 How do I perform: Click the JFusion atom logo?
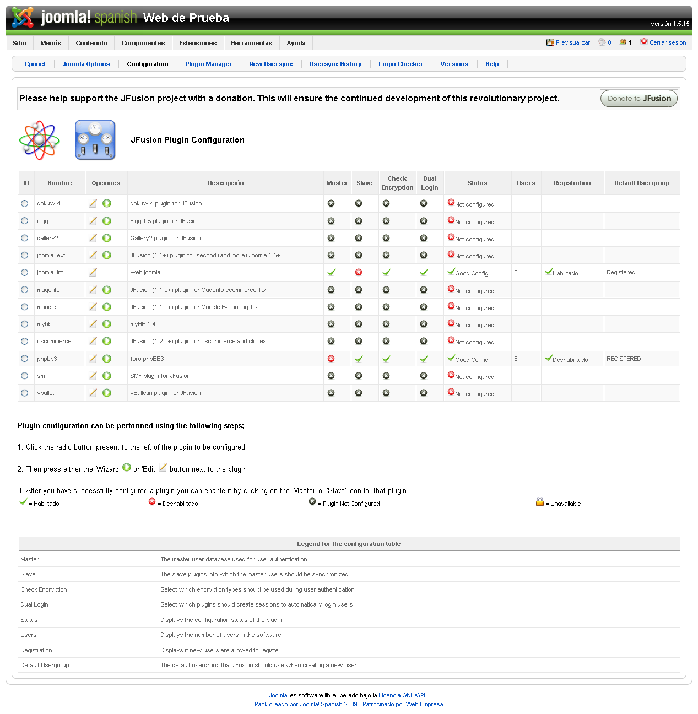click(x=39, y=140)
